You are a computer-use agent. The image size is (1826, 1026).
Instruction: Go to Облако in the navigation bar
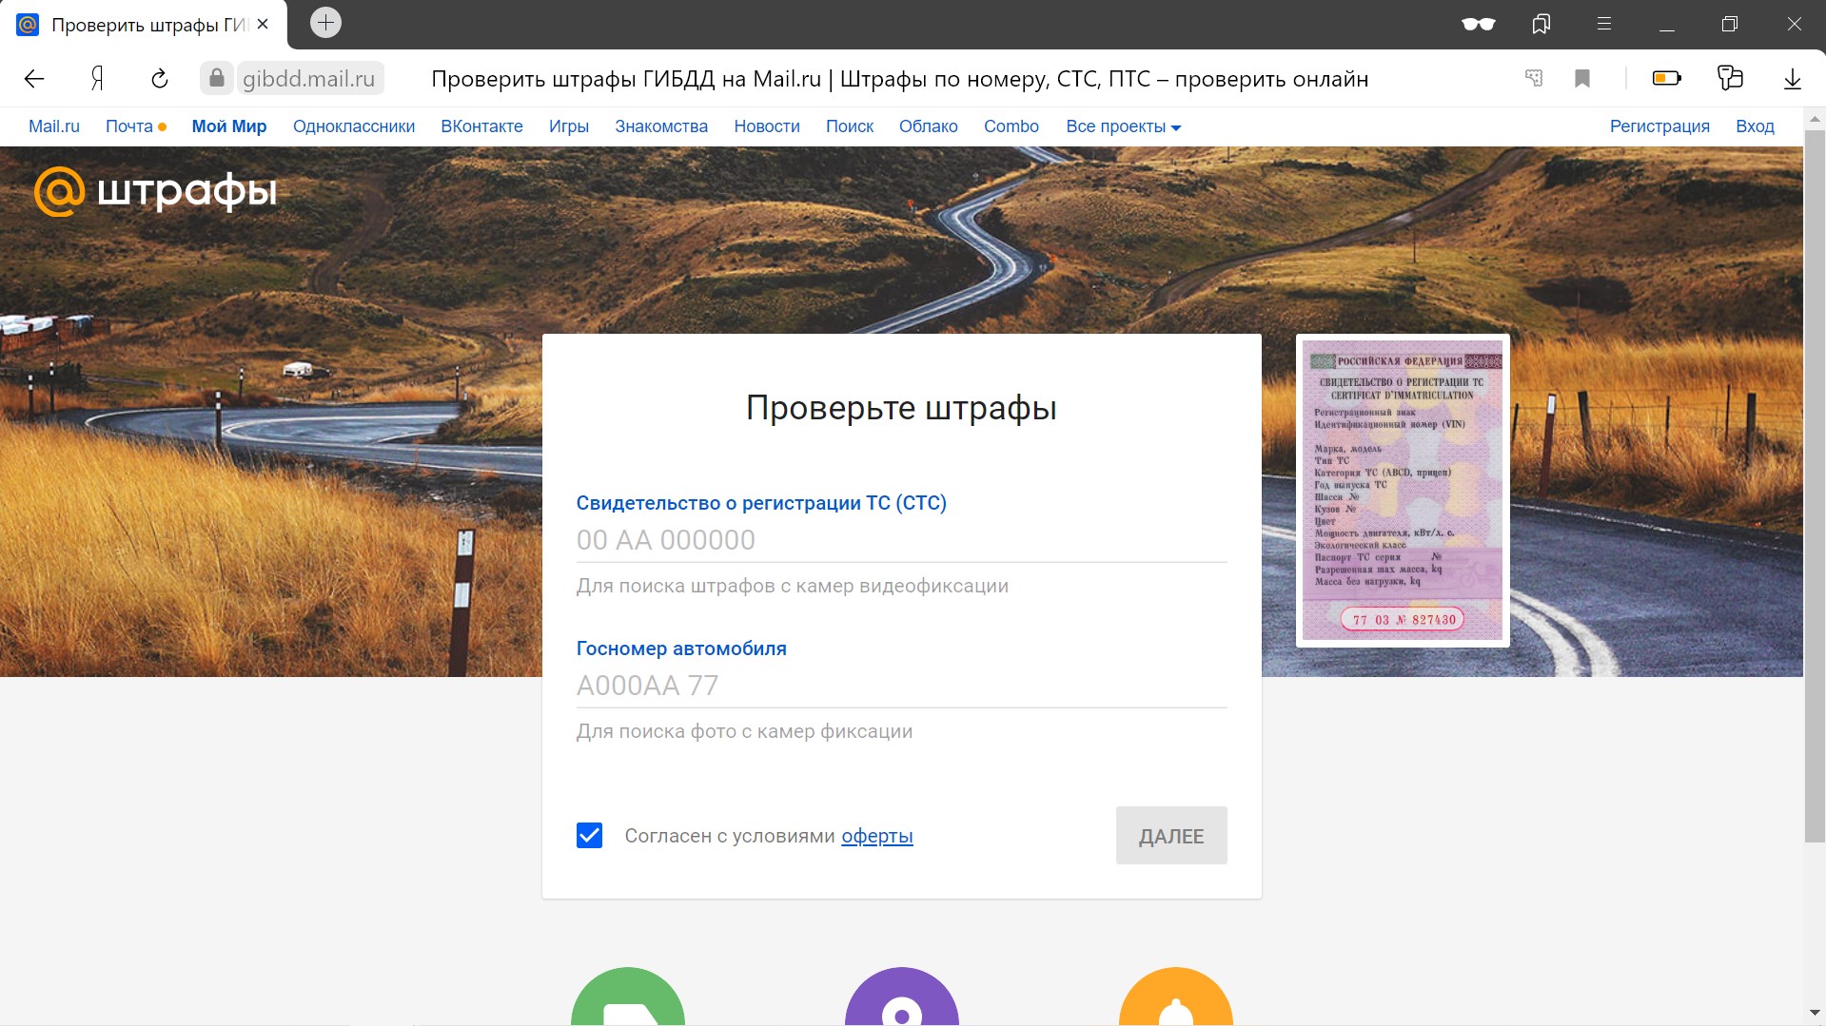click(928, 126)
